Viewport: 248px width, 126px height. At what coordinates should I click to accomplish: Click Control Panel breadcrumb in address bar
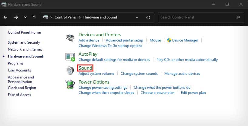[x=65, y=17]
